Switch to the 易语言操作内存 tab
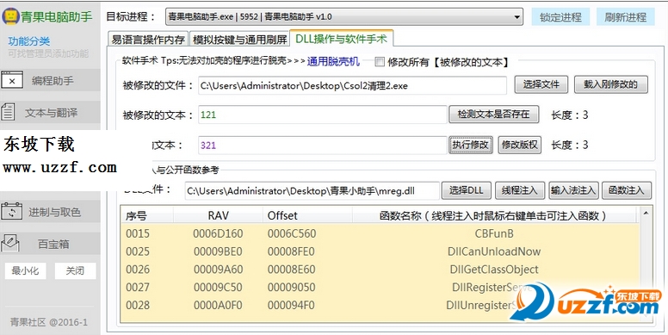This screenshot has height=335, width=668. 148,40
